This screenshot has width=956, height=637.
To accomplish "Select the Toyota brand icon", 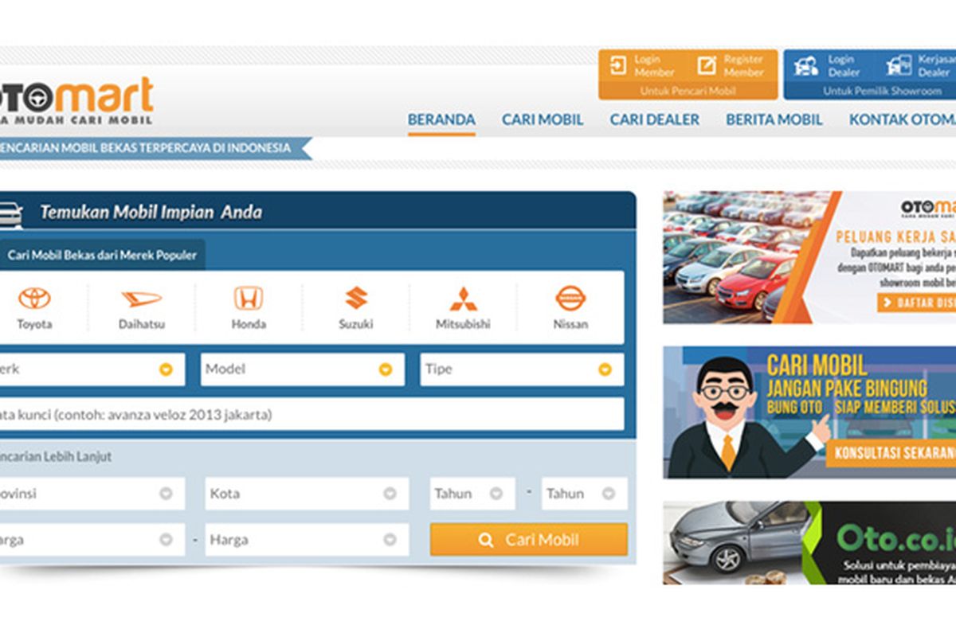I will [34, 299].
